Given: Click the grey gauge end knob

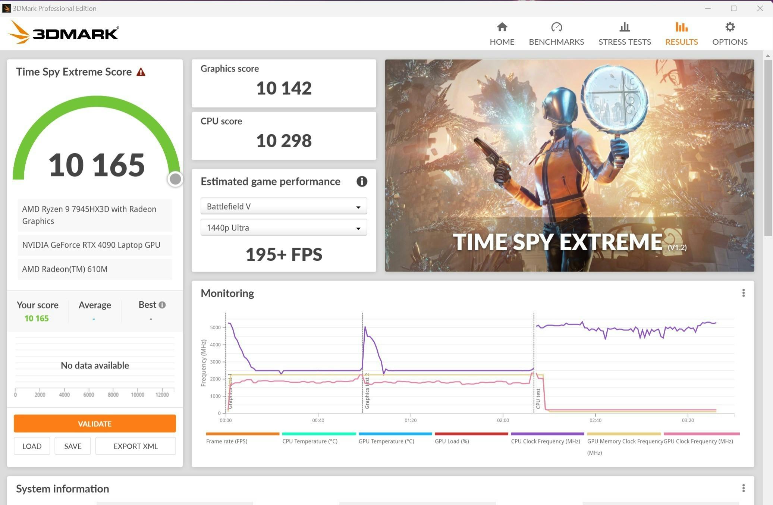Looking at the screenshot, I should point(175,179).
